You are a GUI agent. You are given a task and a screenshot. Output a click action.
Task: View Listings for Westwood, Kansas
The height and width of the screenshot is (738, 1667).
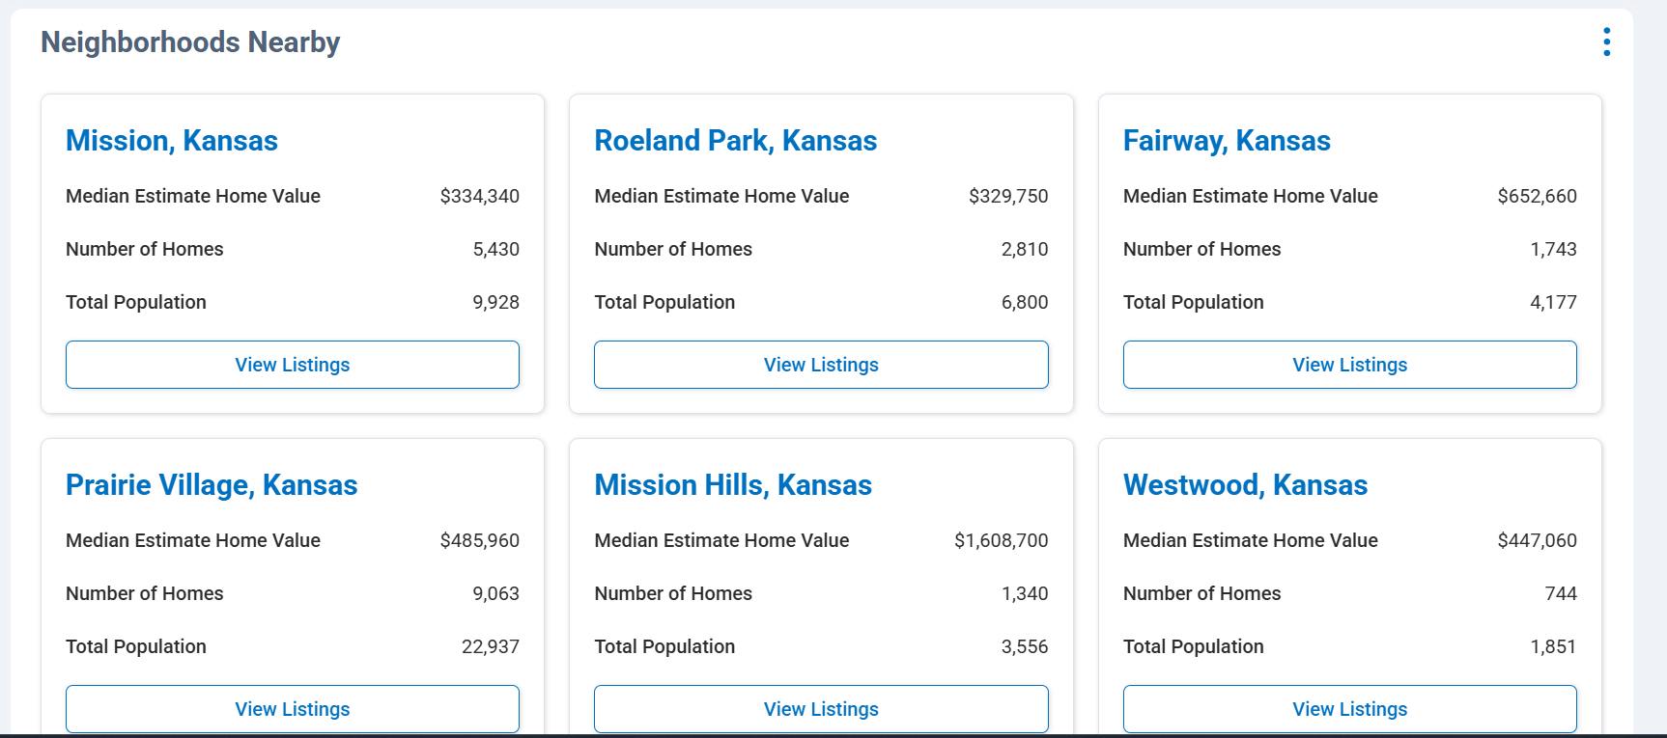tap(1349, 709)
